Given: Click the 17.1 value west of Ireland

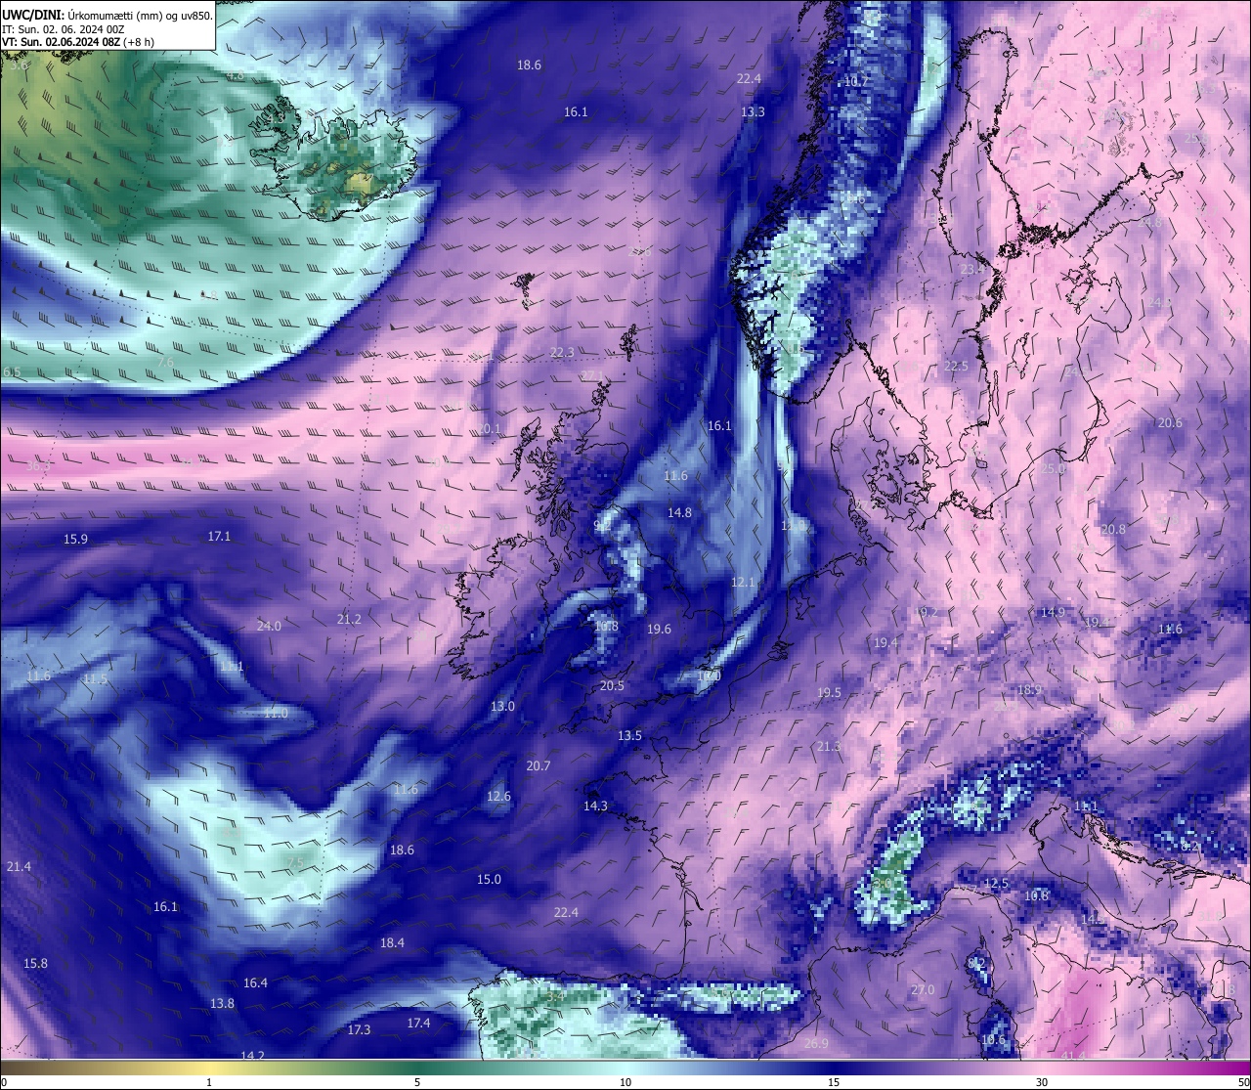Looking at the screenshot, I should tap(219, 537).
